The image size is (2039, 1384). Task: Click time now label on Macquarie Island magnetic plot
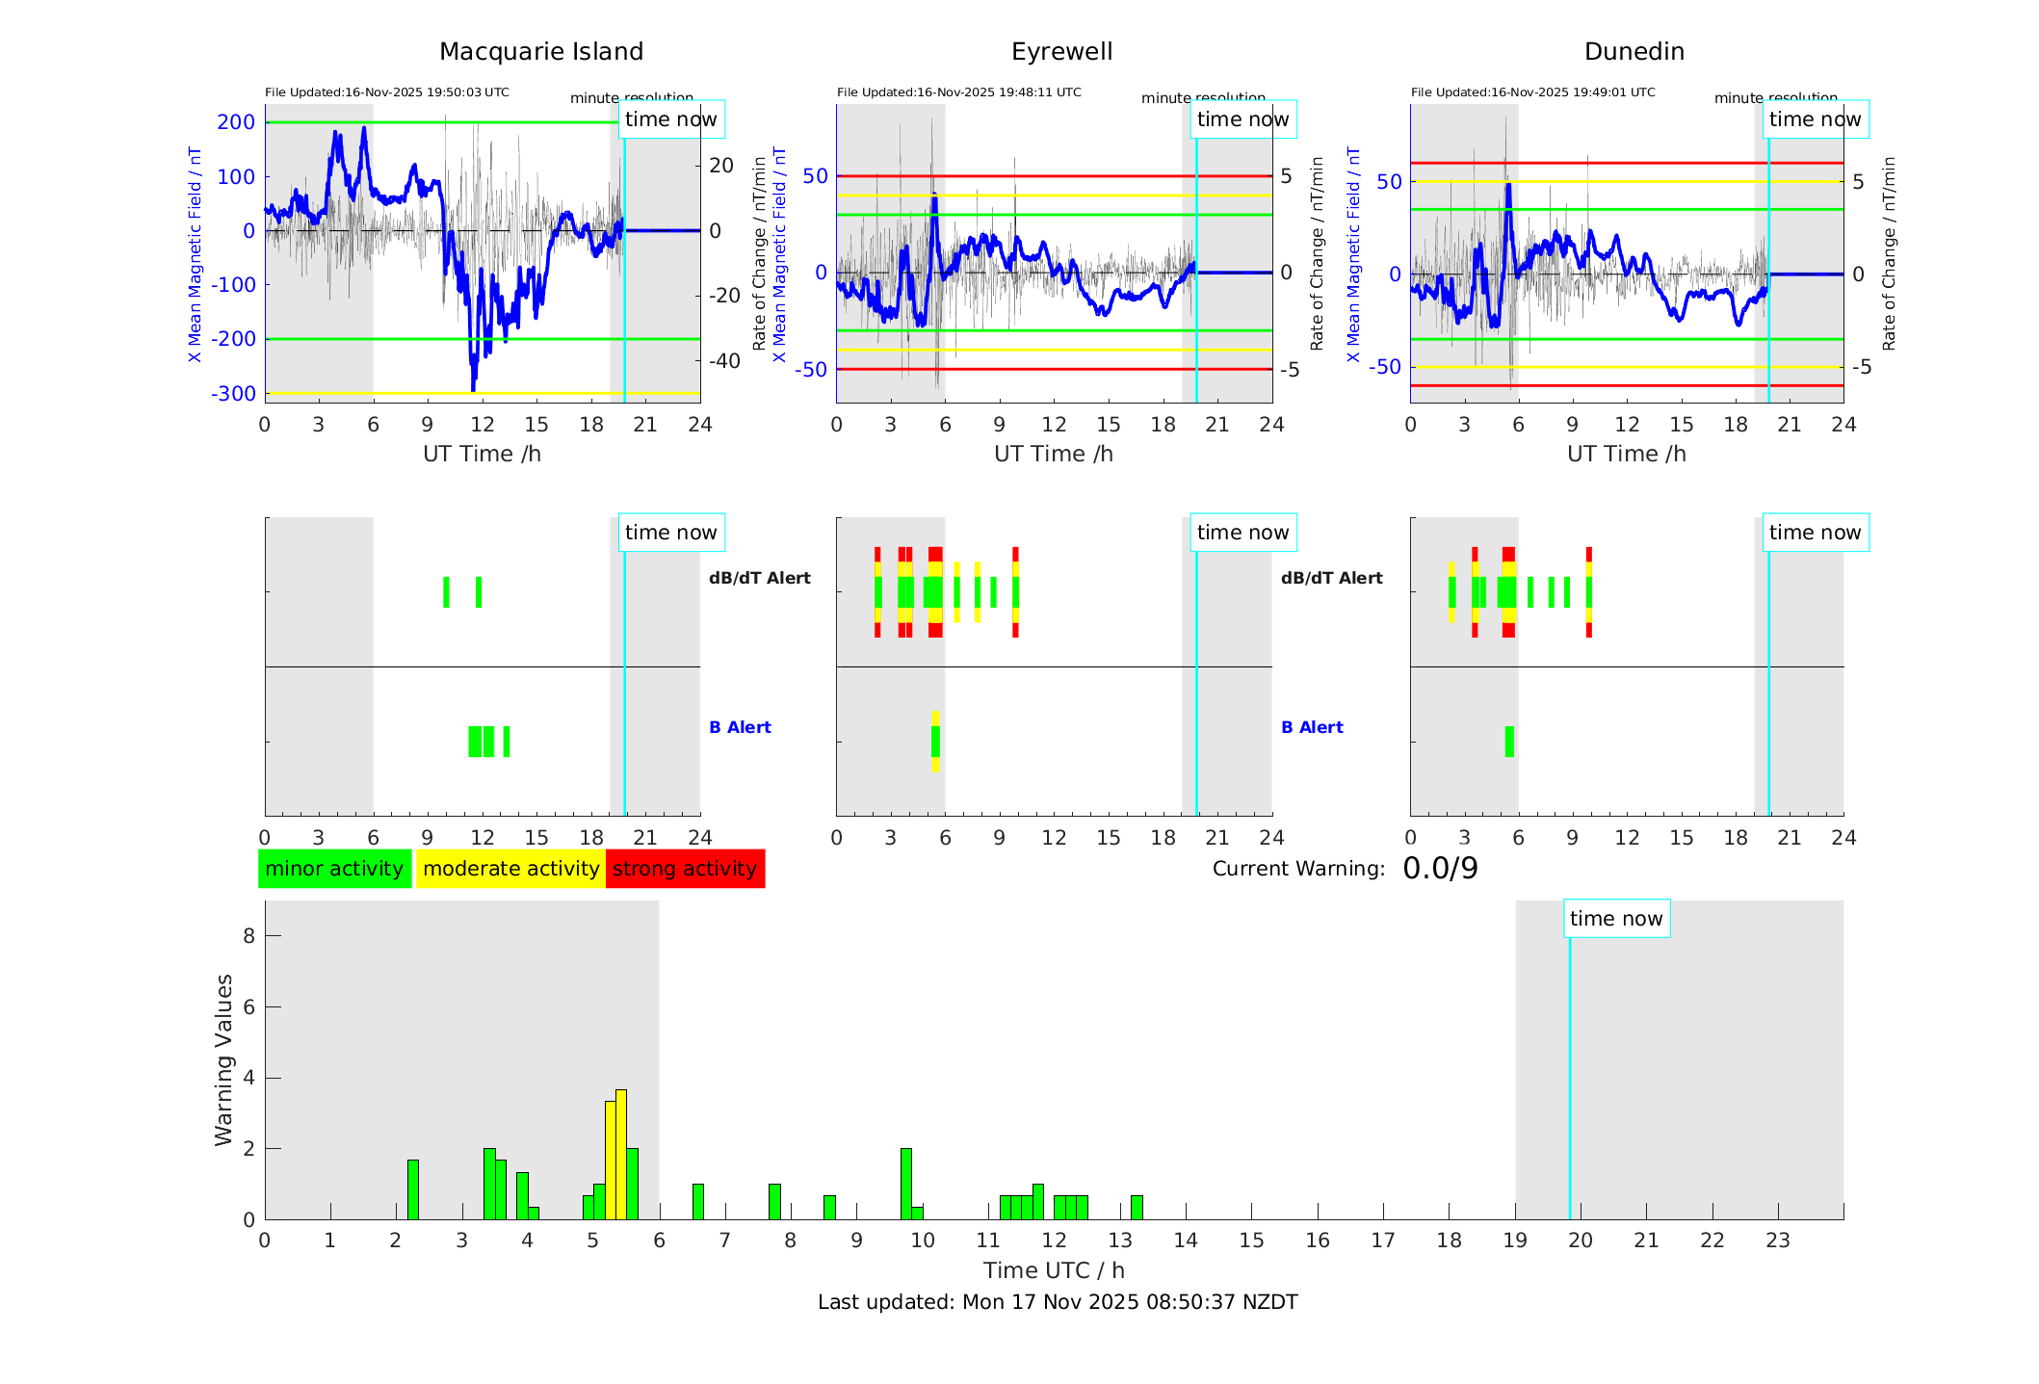coord(670,119)
